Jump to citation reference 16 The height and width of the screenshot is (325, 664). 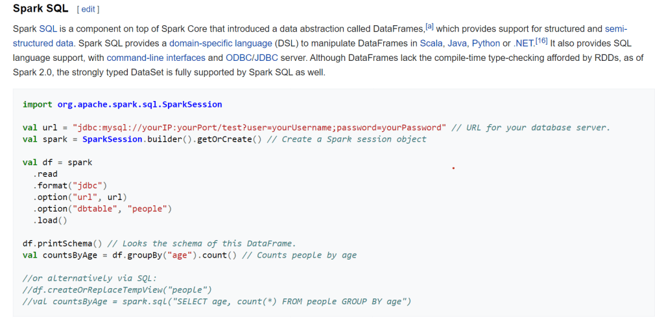541,41
